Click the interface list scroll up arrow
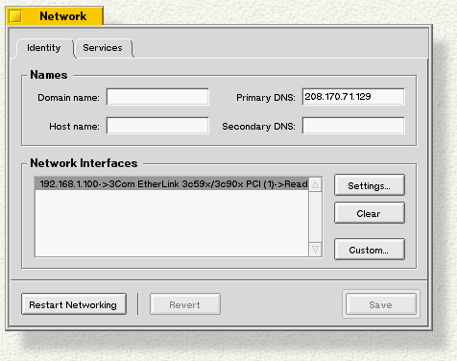The width and height of the screenshot is (457, 361). point(315,184)
